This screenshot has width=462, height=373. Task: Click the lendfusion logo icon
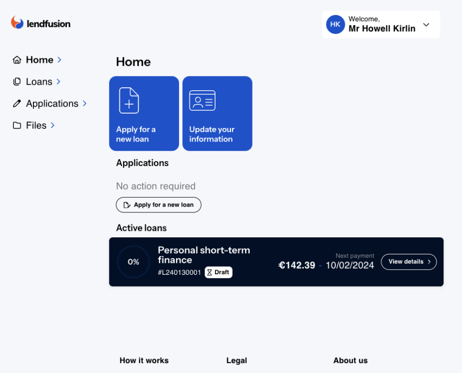coord(17,22)
